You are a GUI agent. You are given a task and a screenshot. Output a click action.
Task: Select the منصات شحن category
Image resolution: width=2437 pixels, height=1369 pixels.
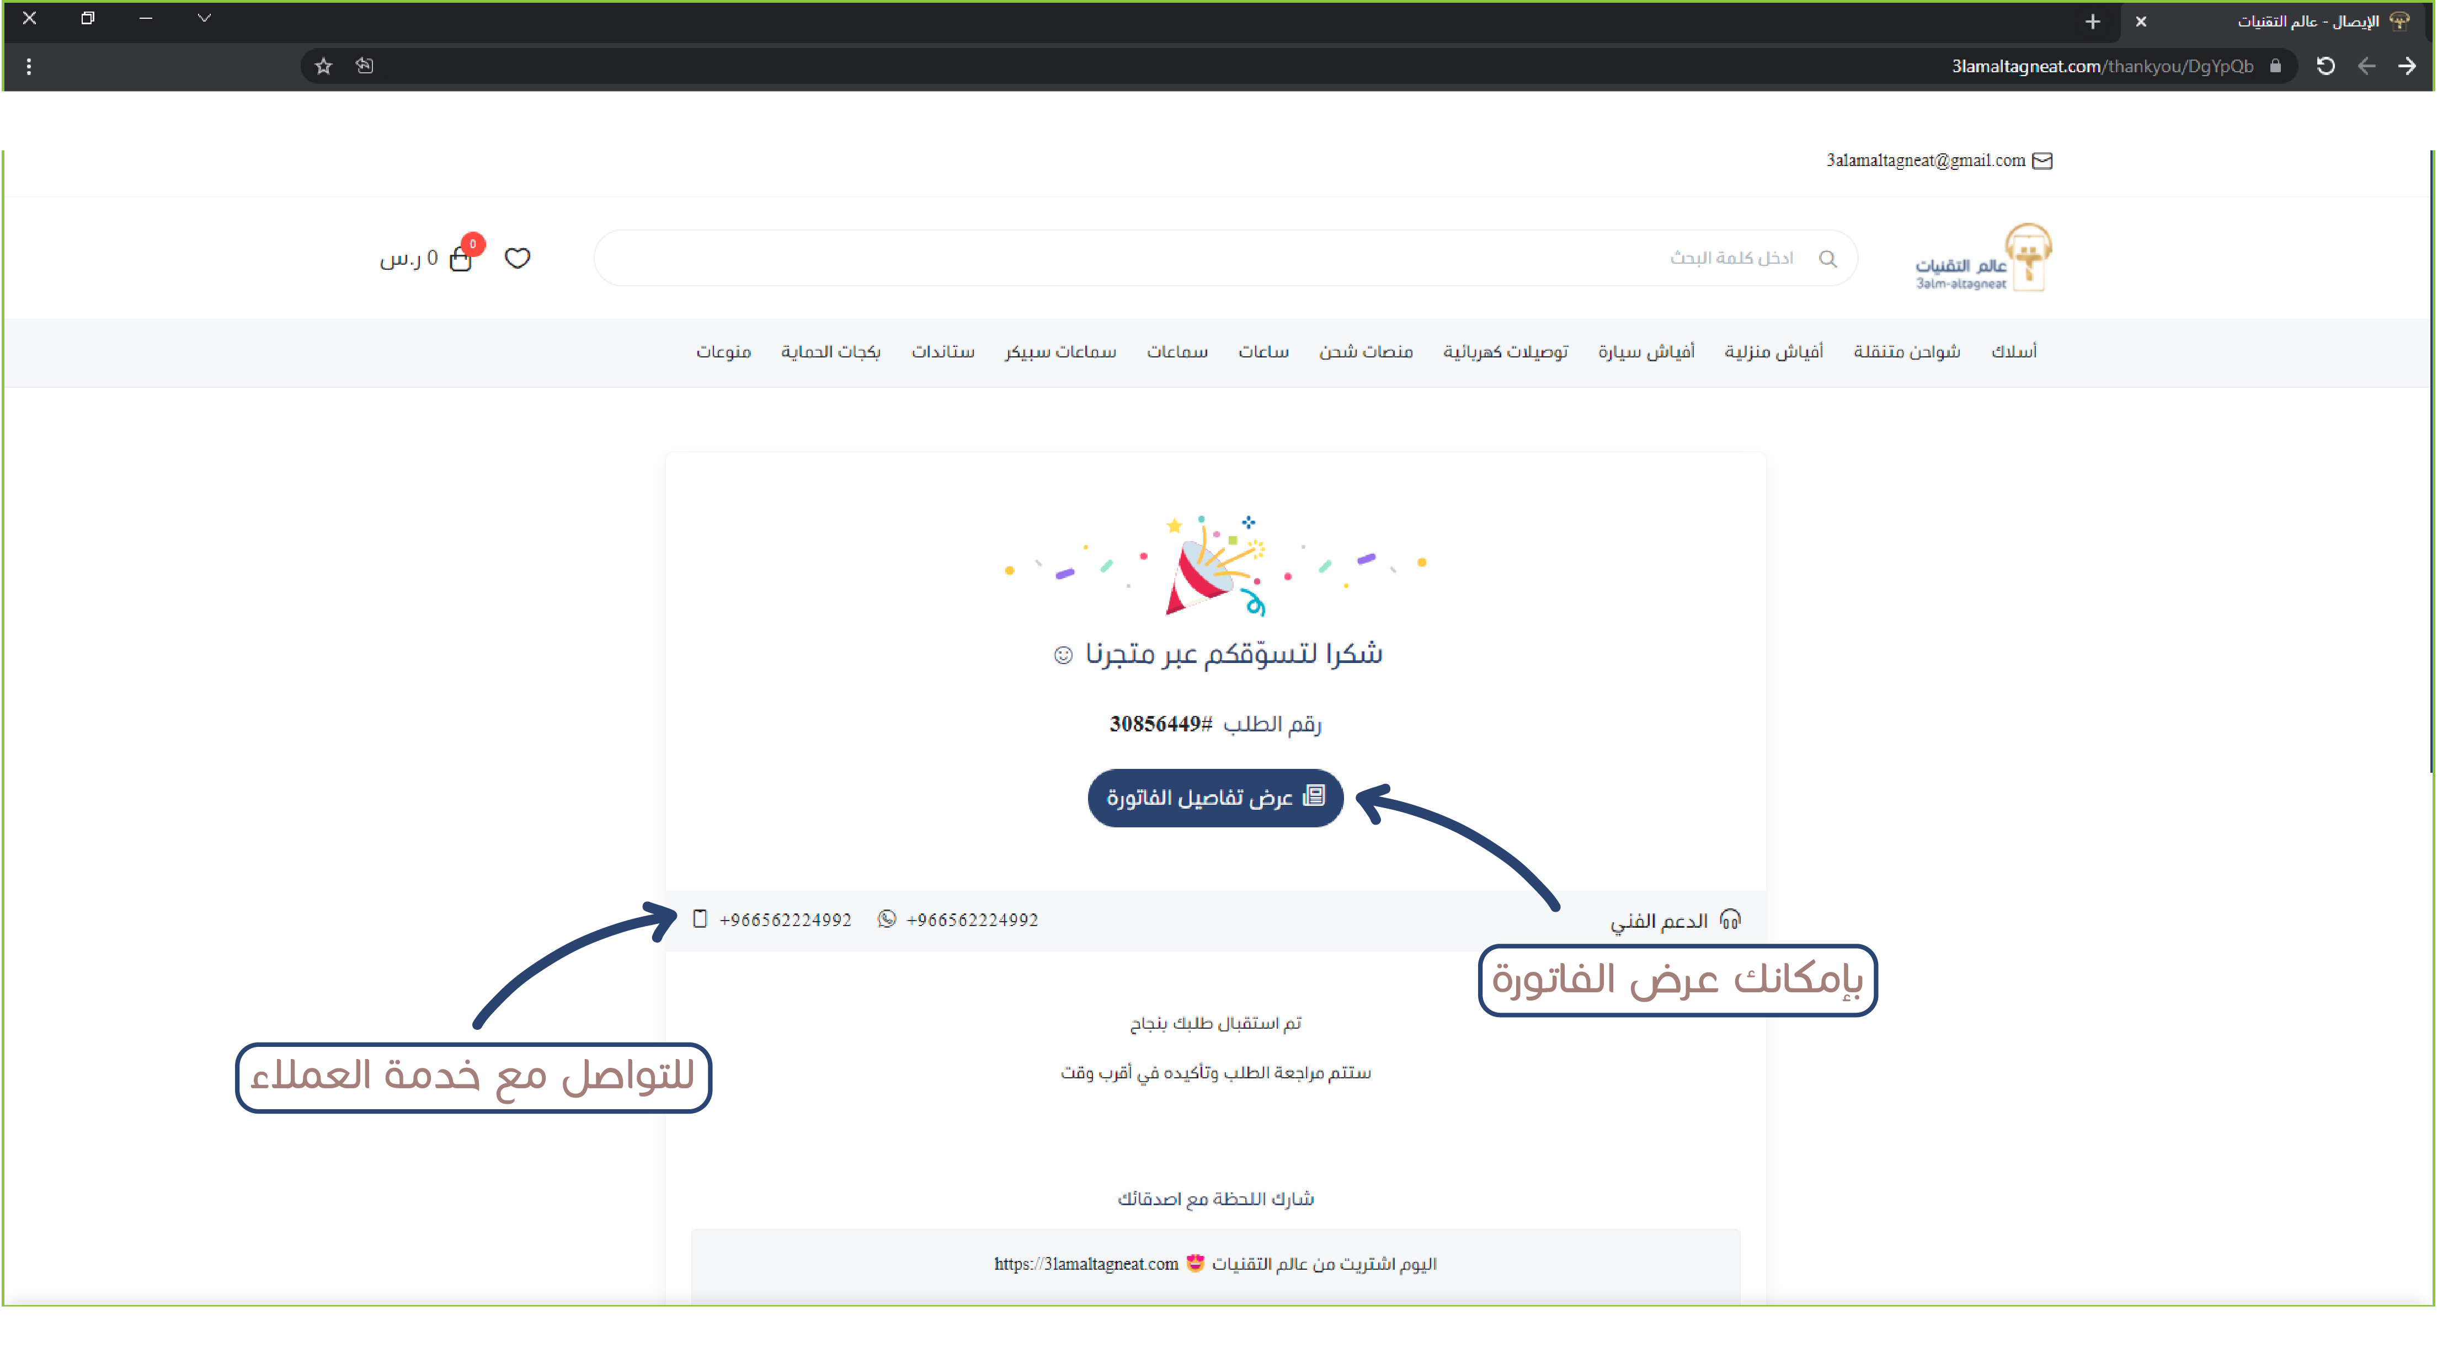click(1365, 352)
